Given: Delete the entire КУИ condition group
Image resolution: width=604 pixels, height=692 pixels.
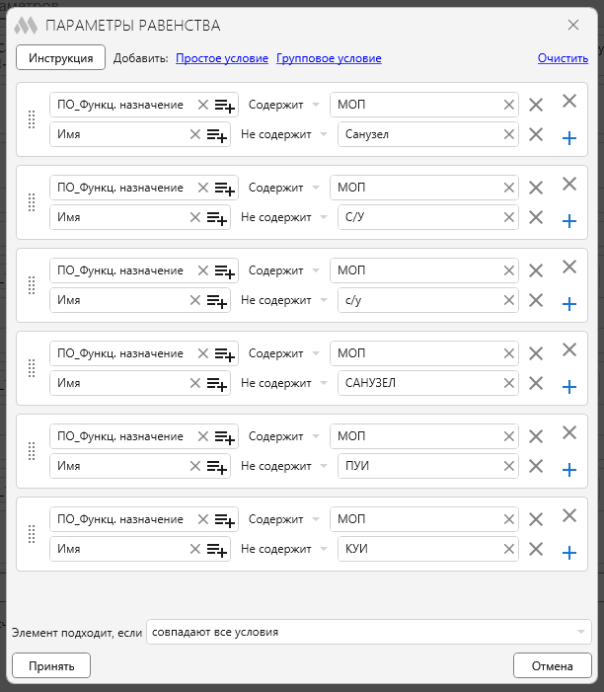Looking at the screenshot, I should click(x=569, y=515).
